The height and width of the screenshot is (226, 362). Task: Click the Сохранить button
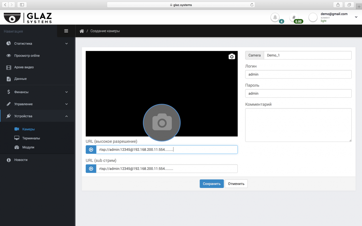(x=212, y=184)
